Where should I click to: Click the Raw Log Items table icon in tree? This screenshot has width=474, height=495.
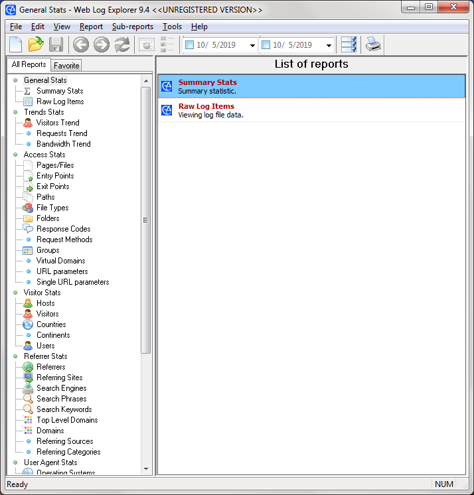point(28,102)
